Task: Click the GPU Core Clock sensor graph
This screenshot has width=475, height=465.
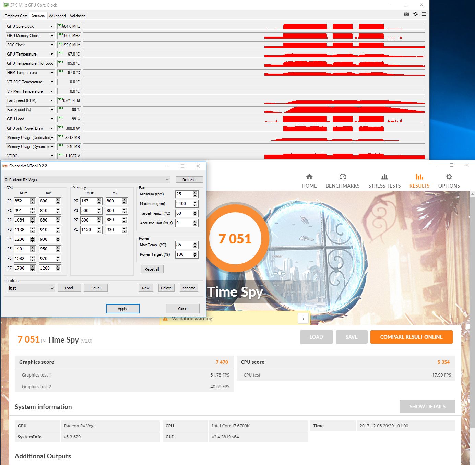Action: coord(254,26)
